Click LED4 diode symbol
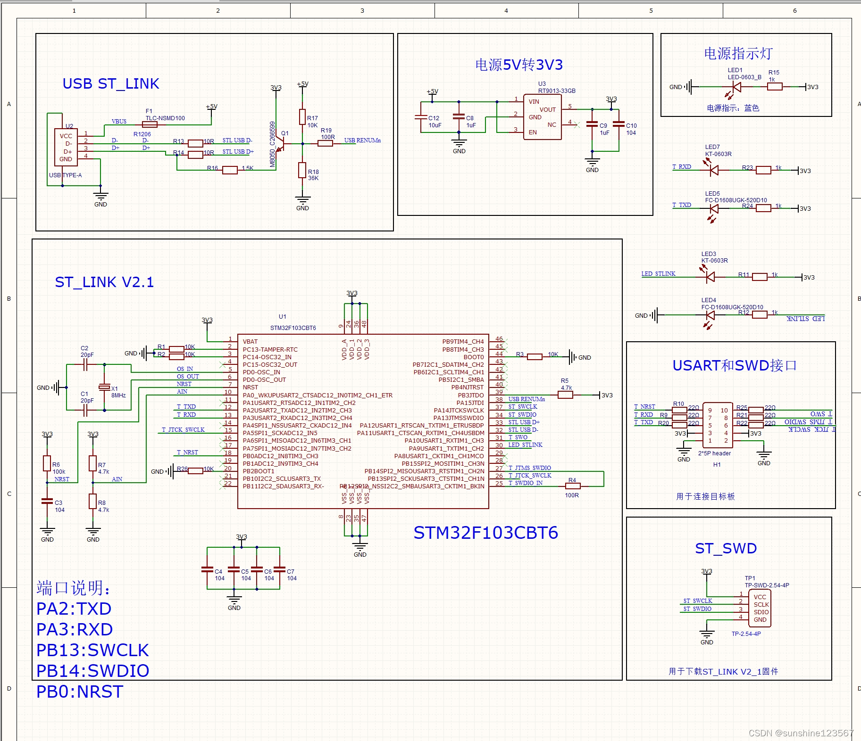The width and height of the screenshot is (861, 741). 710,315
